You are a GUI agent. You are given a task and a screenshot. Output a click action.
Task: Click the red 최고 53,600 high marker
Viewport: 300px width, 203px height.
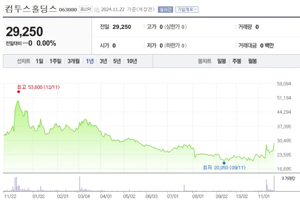pyautogui.click(x=18, y=92)
